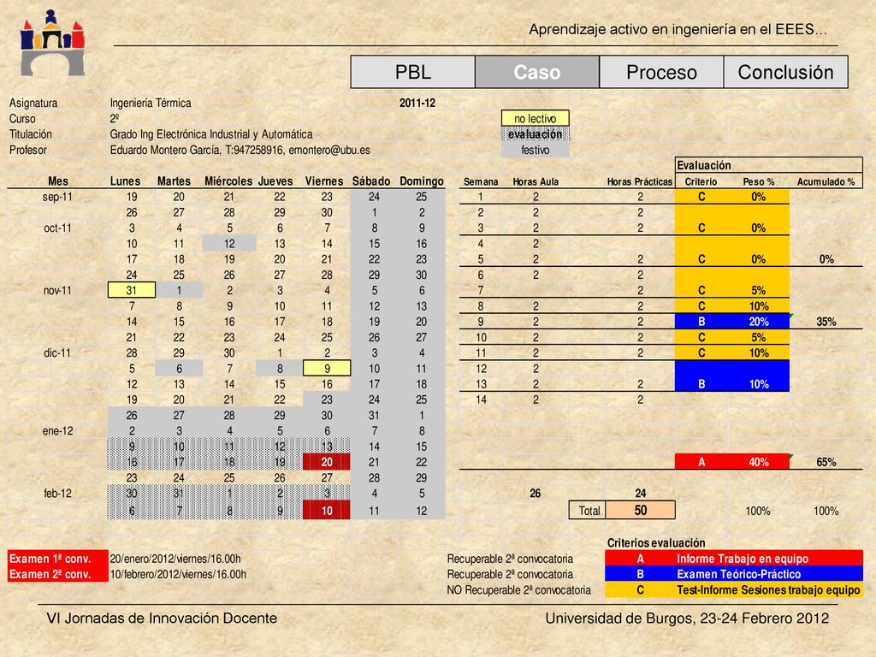Click the yellow 'no lectivo' legend swatch
This screenshot has width=876, height=657.
536,118
